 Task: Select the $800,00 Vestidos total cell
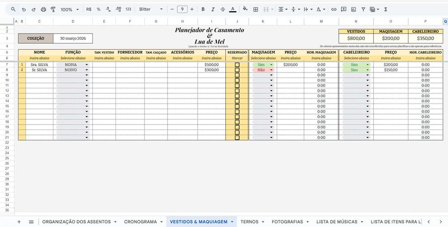click(356, 38)
